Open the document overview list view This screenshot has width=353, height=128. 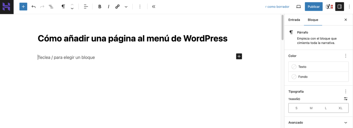coord(51,7)
